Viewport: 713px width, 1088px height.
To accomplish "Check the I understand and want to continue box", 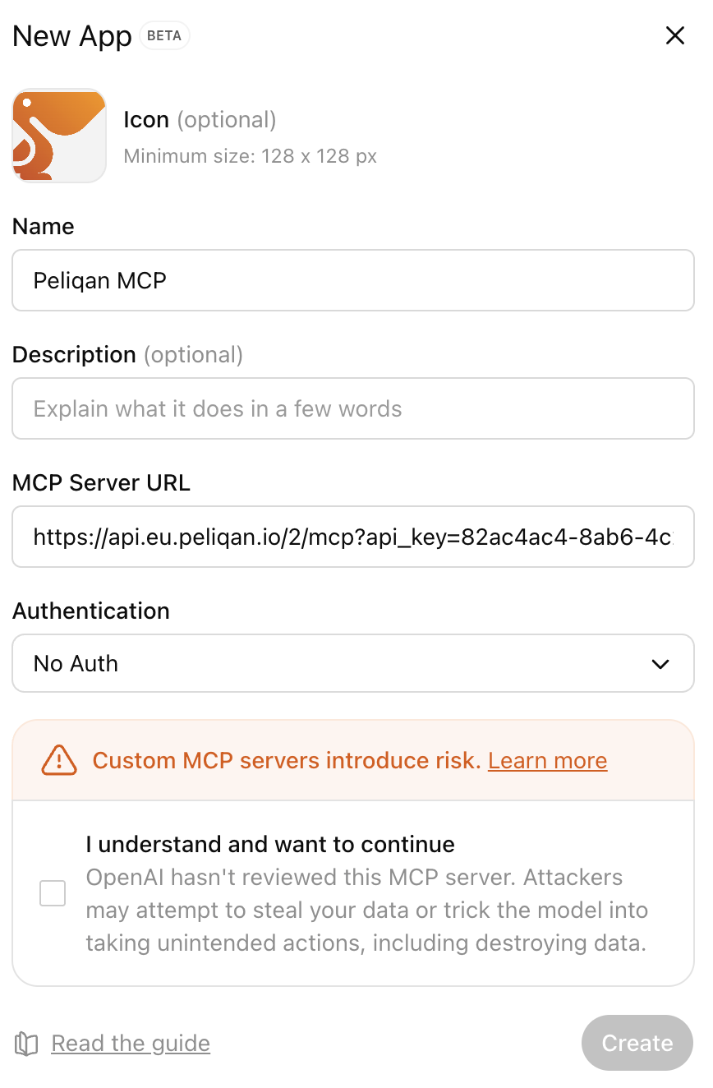I will pos(53,893).
